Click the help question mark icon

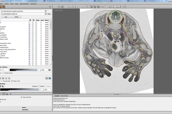(x=50, y=7)
